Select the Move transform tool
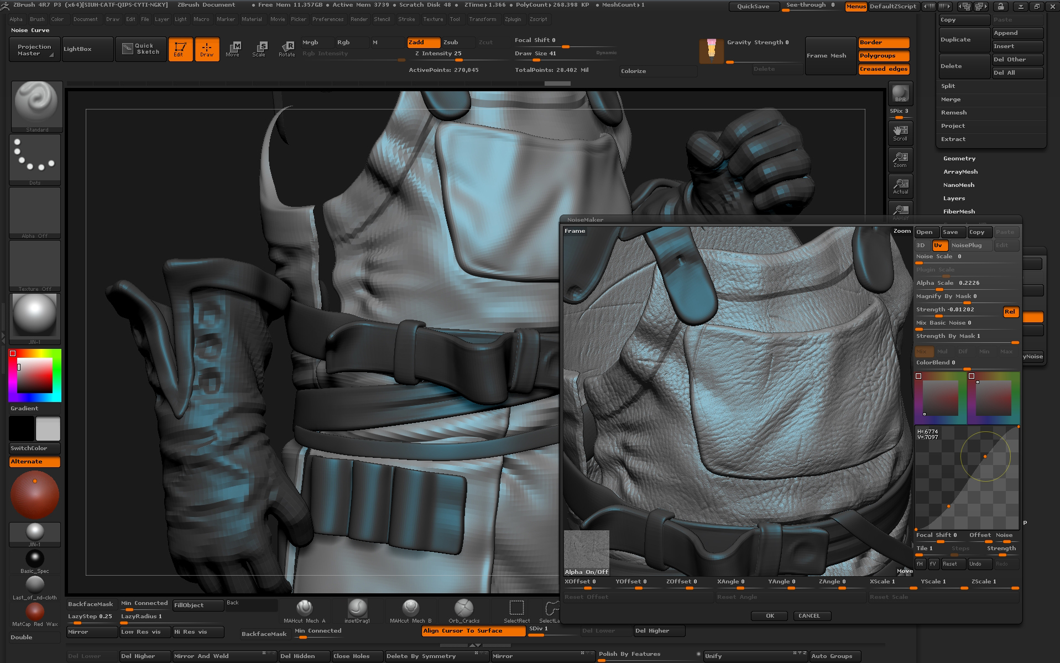Screen dimensions: 1060x663 (233, 49)
